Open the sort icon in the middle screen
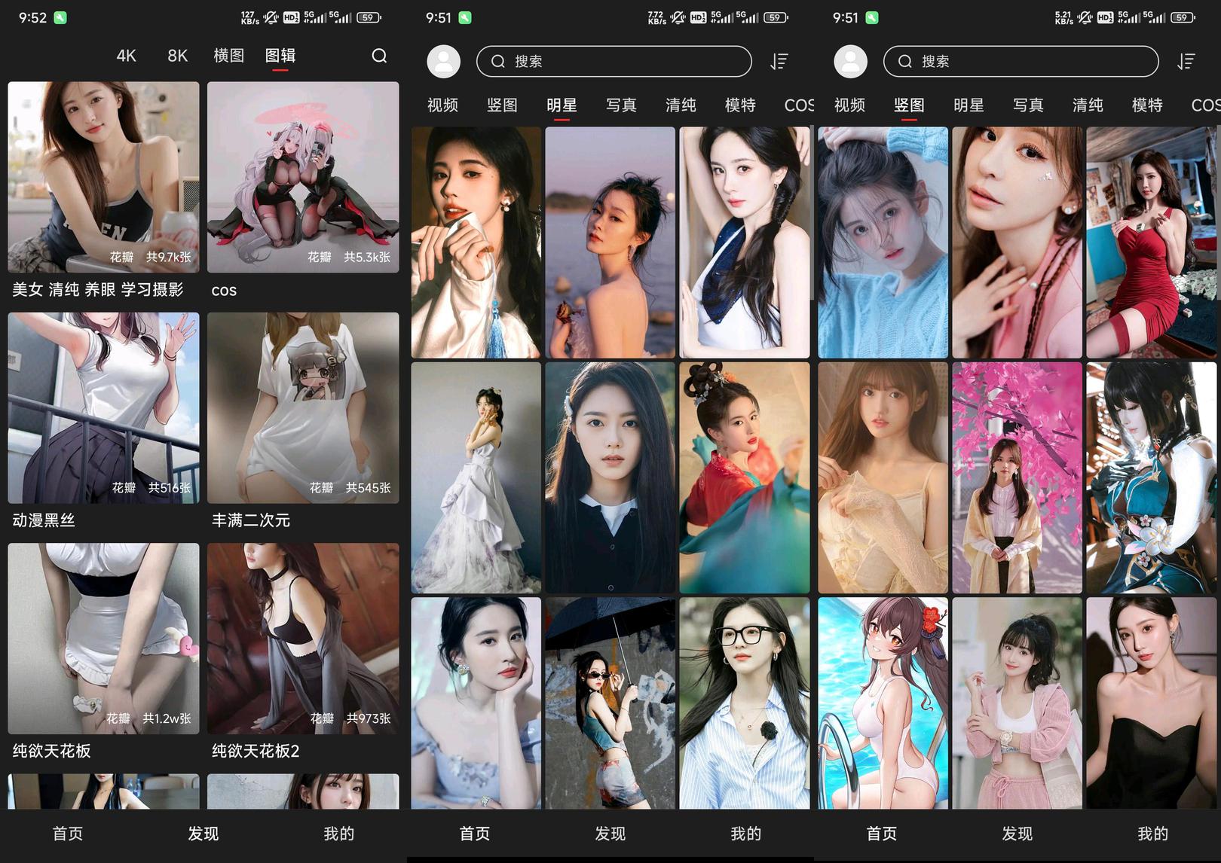This screenshot has height=863, width=1221. (779, 62)
